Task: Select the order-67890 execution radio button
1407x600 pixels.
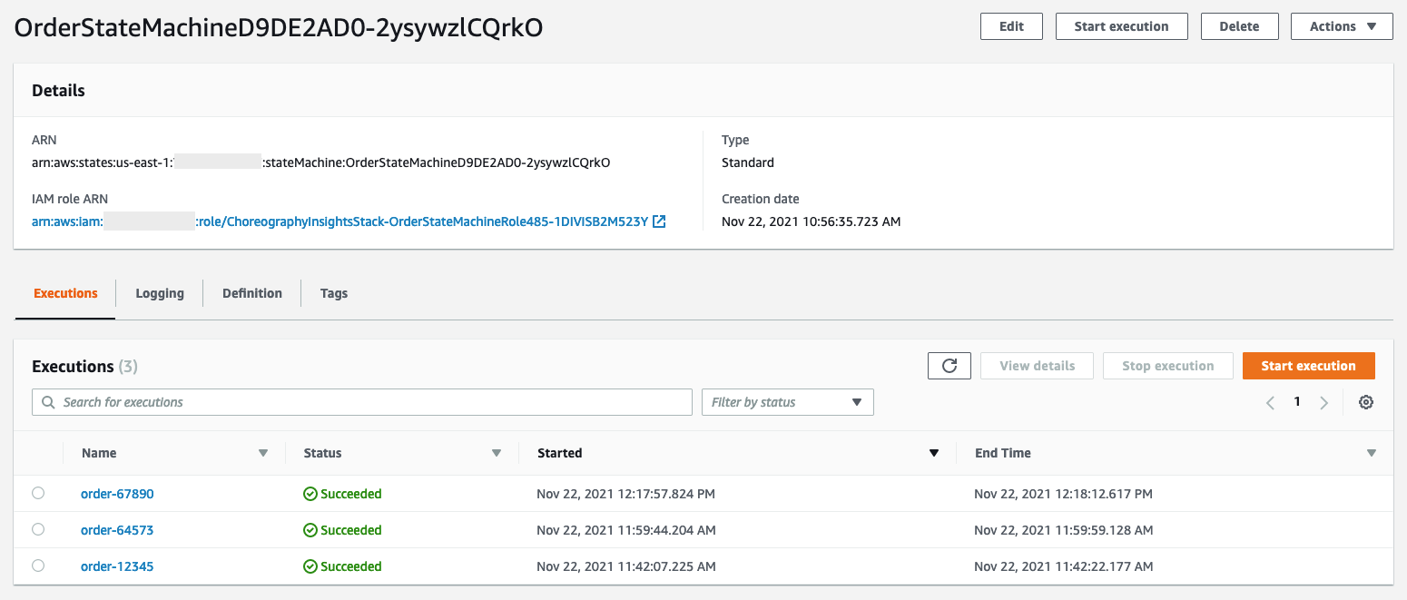Action: pos(37,493)
